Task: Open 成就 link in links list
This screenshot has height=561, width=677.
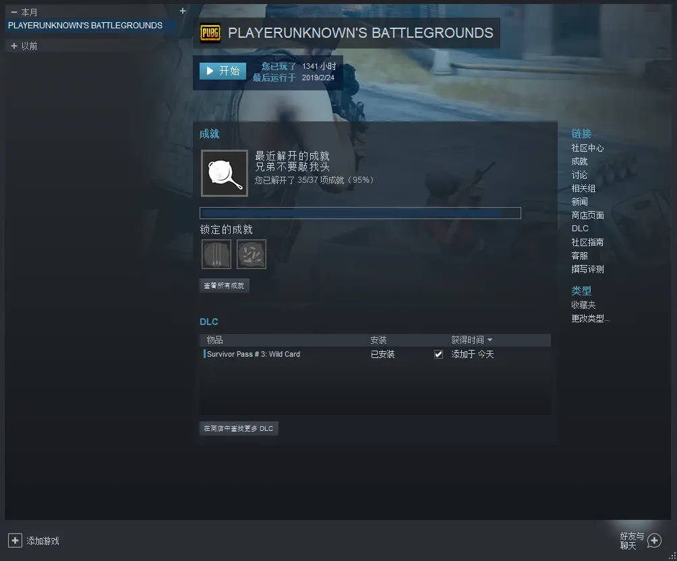Action: (579, 162)
